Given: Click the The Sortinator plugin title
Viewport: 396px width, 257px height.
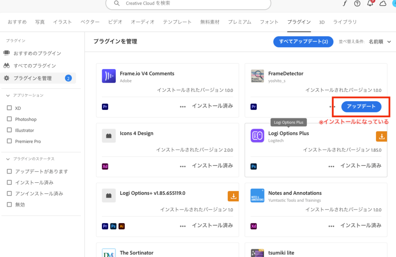Looking at the screenshot, I should 137,253.
